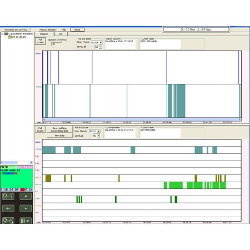
Task: Click the enter/exit keypad button at bottom
Action: 26,221
